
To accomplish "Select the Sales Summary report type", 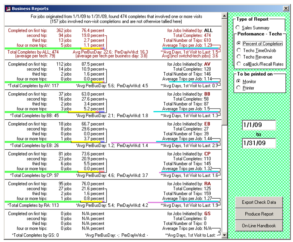I will click(237, 28).
